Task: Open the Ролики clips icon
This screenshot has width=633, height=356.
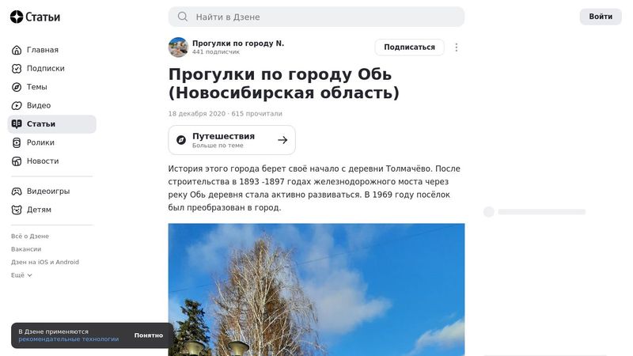Action: (17, 142)
